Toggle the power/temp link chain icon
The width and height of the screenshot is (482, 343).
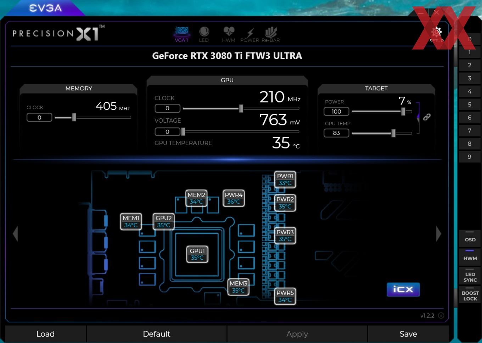coord(427,117)
